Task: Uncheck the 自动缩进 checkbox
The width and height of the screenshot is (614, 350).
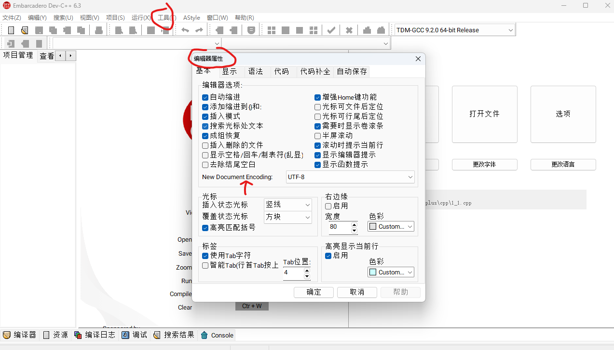Action: click(205, 97)
